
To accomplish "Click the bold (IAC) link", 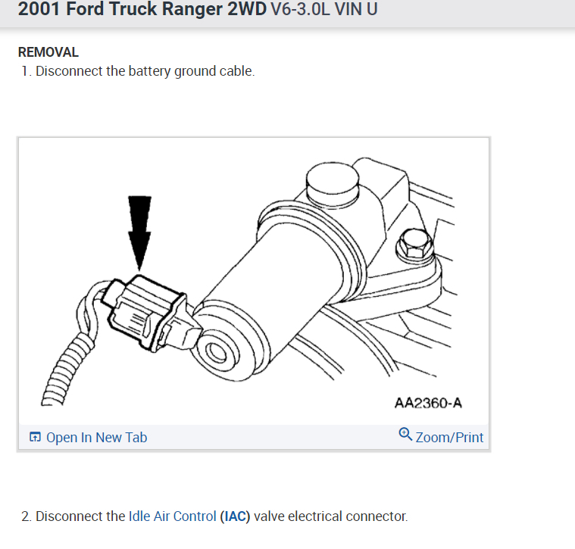I will (x=235, y=516).
